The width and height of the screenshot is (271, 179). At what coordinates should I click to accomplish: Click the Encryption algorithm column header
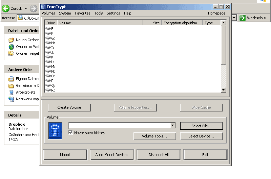tap(182, 23)
